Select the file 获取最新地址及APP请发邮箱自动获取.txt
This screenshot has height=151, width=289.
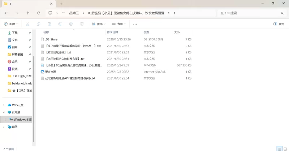click(x=70, y=78)
